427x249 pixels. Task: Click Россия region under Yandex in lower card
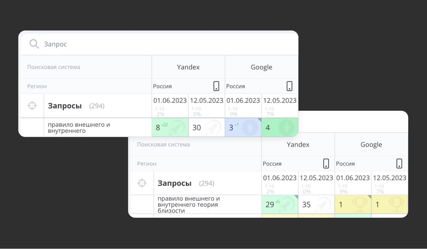click(x=272, y=164)
